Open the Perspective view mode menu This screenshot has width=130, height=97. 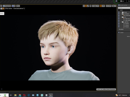[x=7, y=6]
